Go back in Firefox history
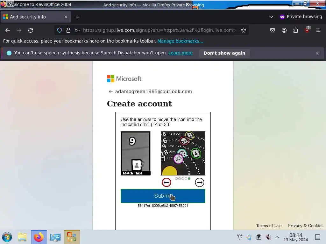The image size is (326, 244). click(x=8, y=30)
